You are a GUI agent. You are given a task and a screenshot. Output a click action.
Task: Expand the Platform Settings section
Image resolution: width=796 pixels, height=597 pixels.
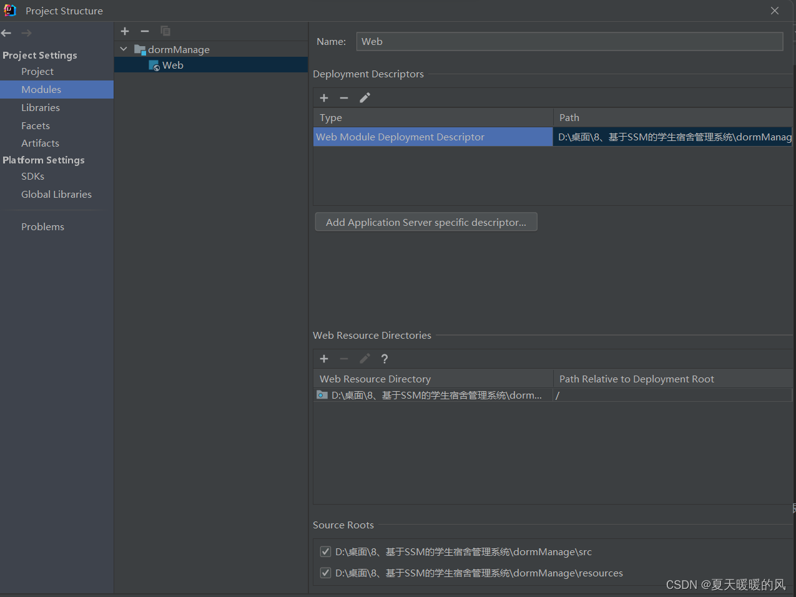pyautogui.click(x=44, y=160)
